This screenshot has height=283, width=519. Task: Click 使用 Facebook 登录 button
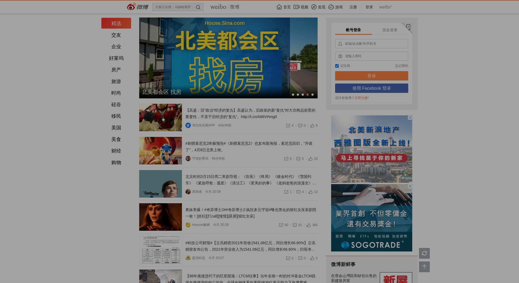tap(372, 88)
